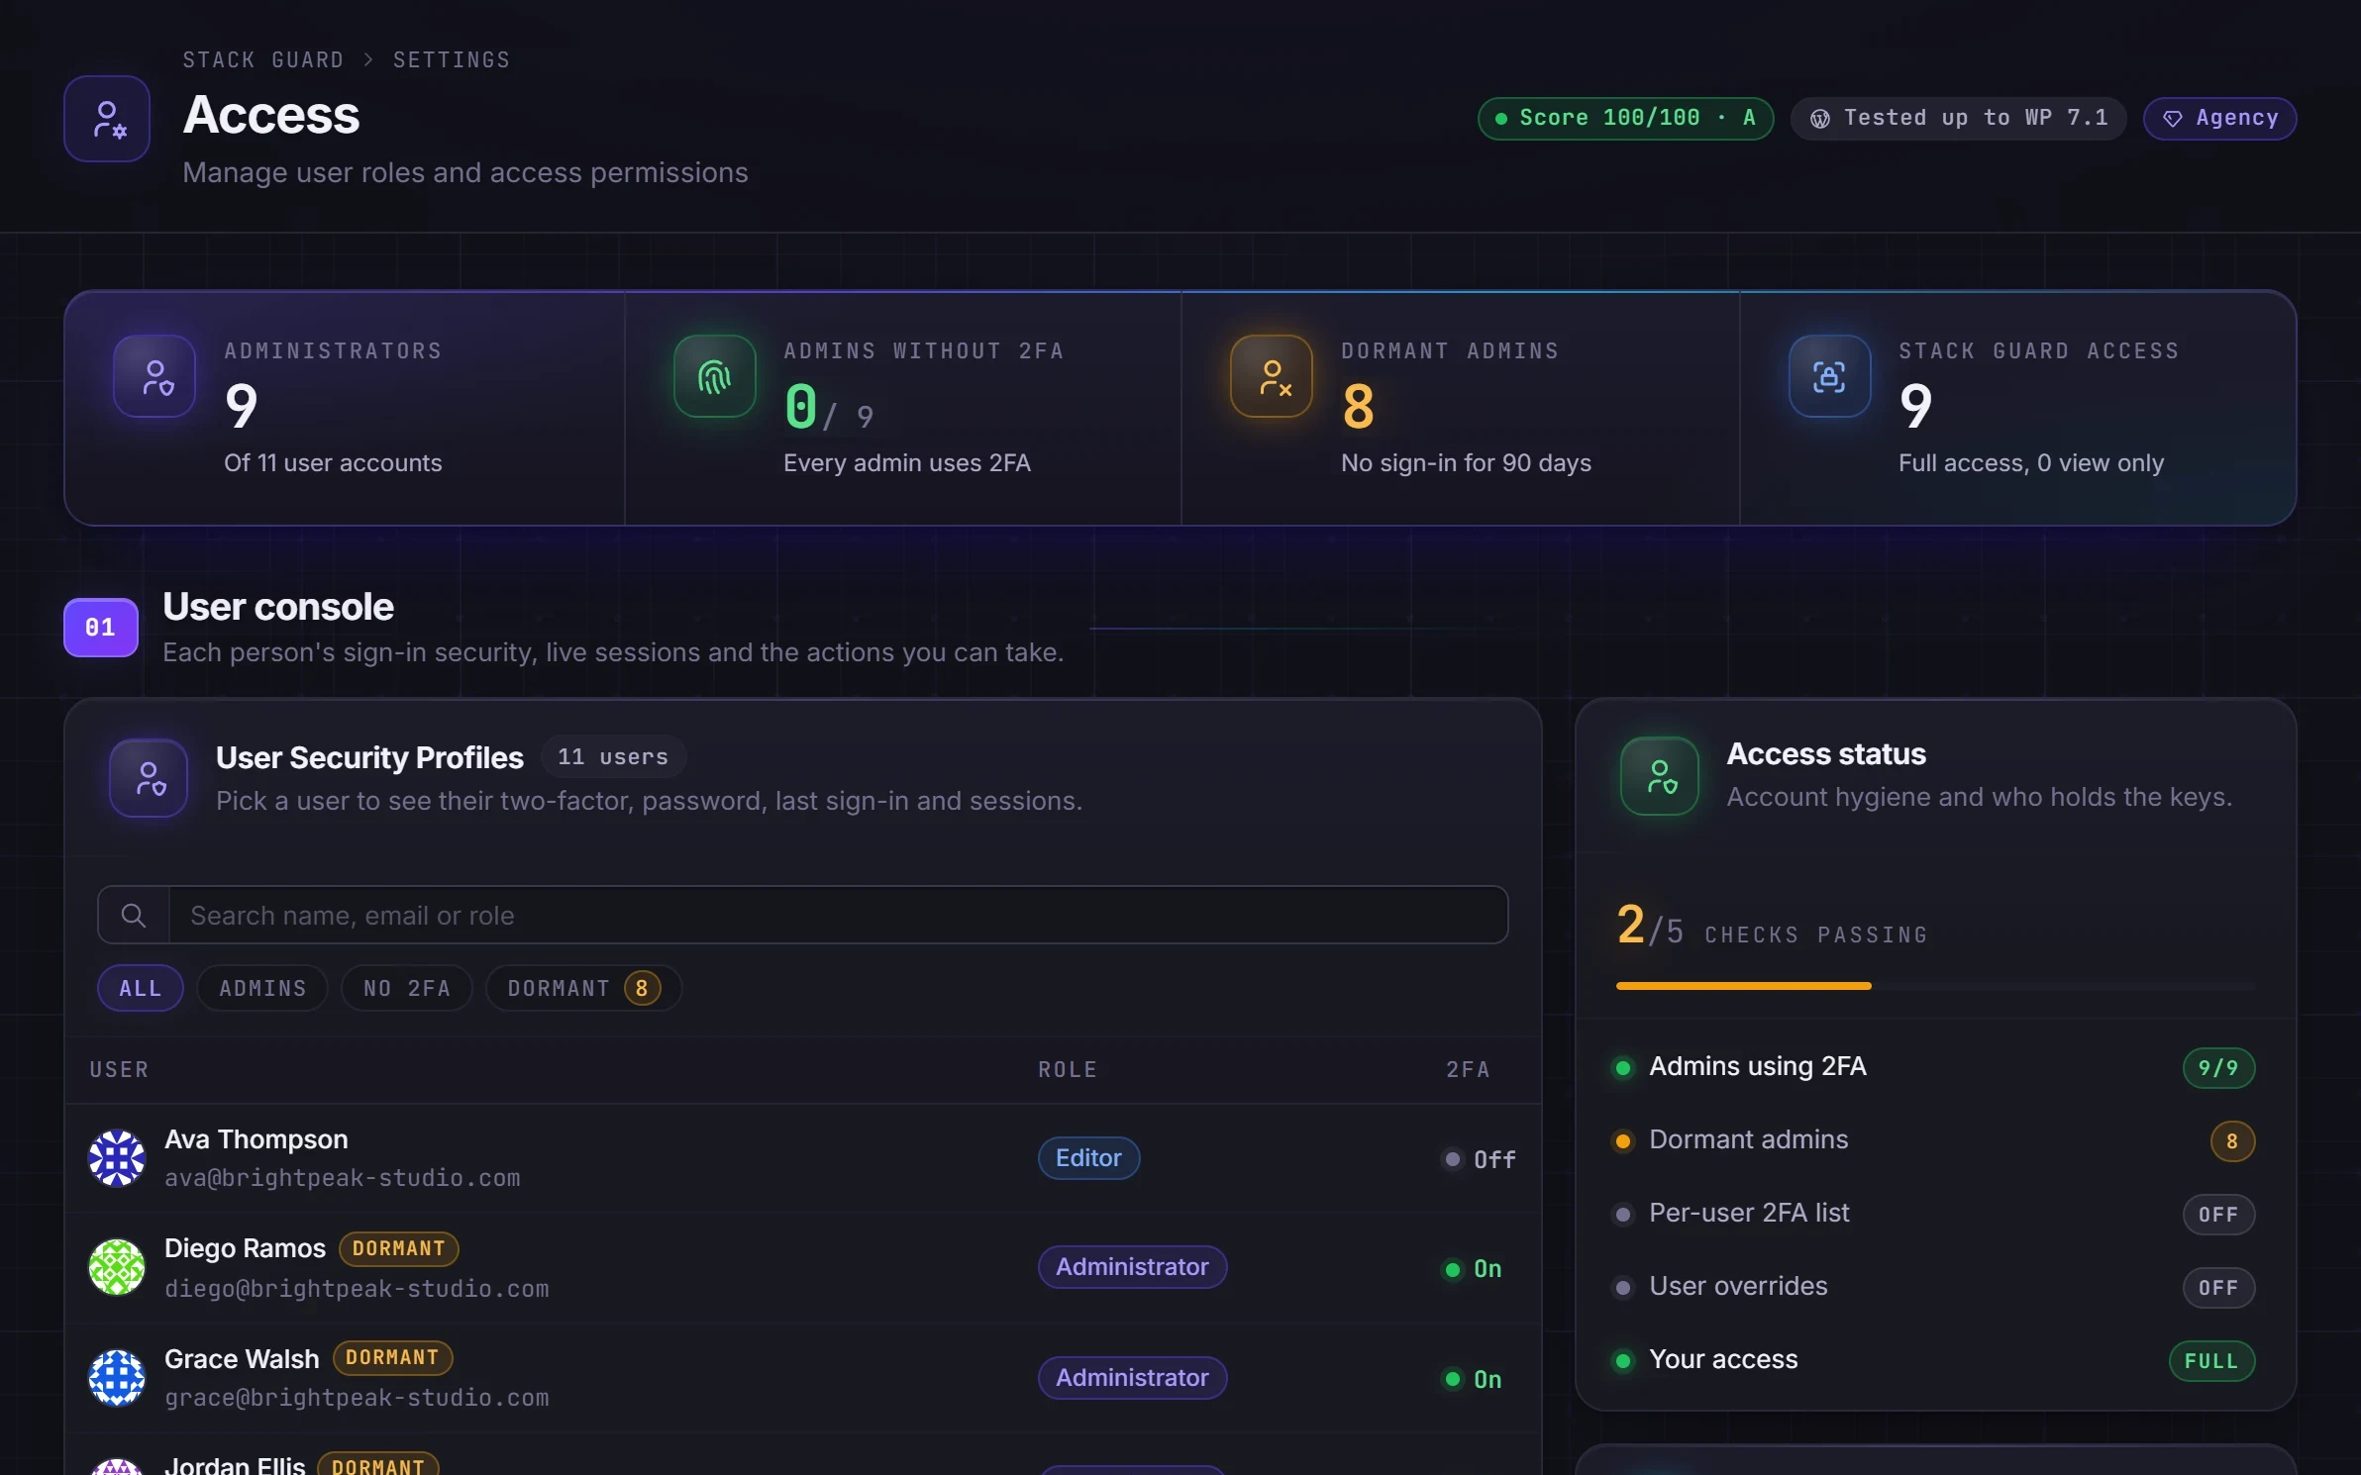The image size is (2361, 1475).
Task: Click the Access page user-gear icon
Action: pos(107,119)
